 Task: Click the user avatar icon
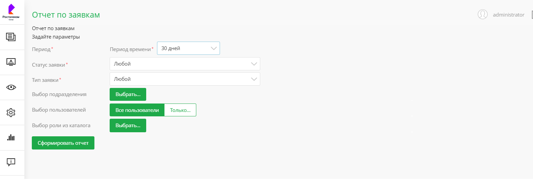(482, 15)
